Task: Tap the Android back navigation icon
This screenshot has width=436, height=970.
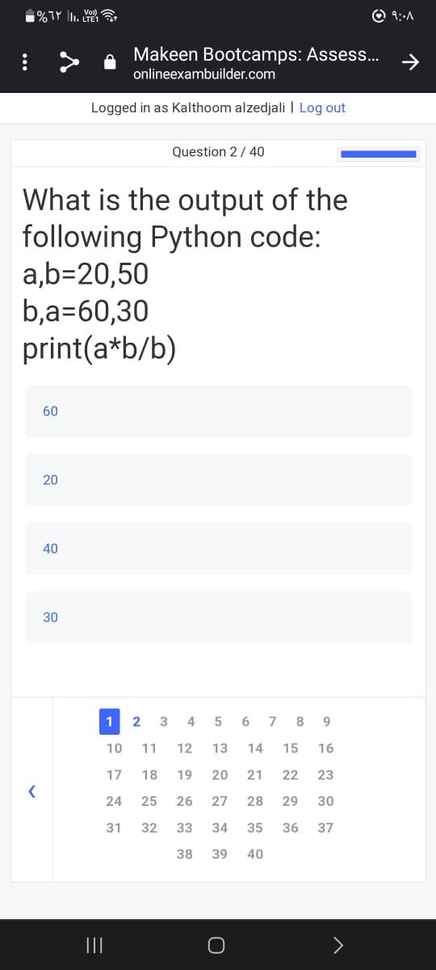Action: pyautogui.click(x=340, y=945)
